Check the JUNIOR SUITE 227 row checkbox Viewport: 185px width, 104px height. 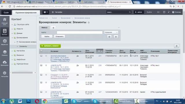[x=41, y=92]
